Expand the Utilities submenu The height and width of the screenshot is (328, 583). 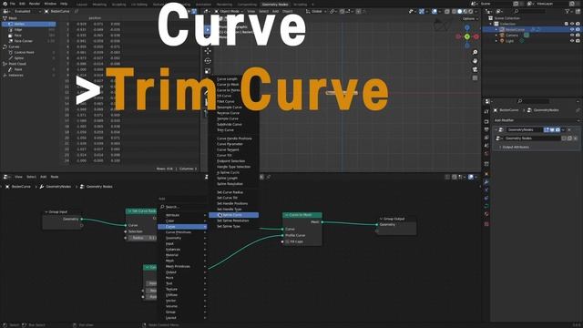182,295
